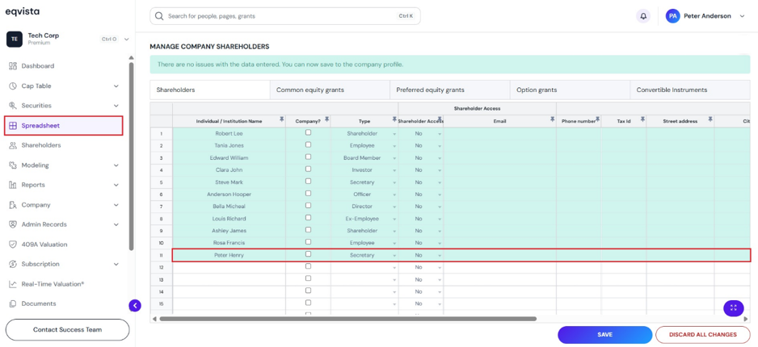Check Company? box for Robert Lee
This screenshot has width=758, height=347.
coord(309,132)
